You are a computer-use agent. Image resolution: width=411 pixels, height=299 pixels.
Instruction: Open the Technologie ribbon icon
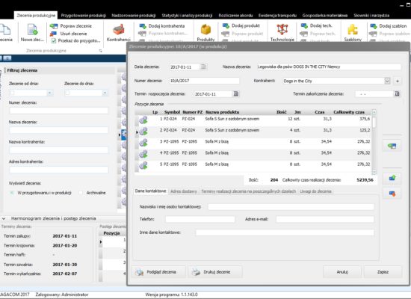pos(282,33)
